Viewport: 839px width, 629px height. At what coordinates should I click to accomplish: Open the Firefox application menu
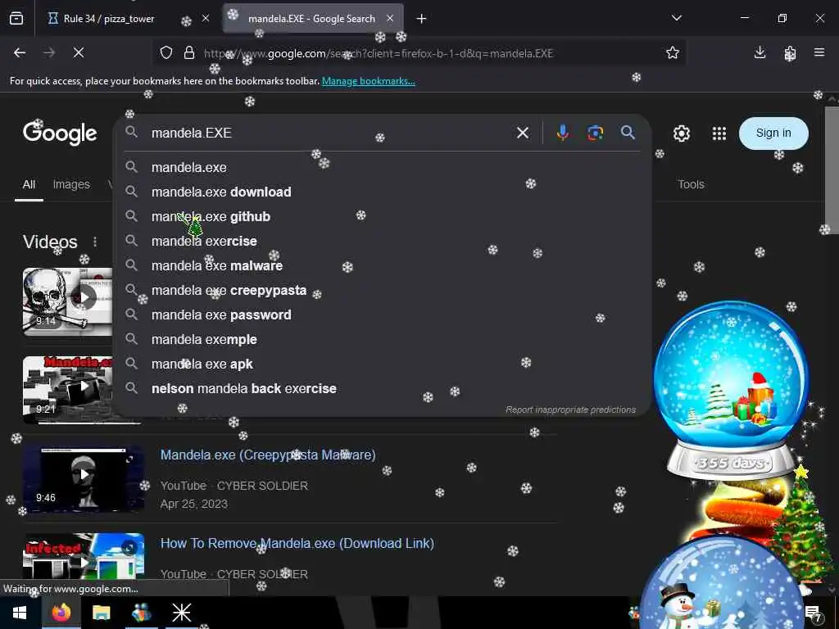tap(819, 52)
